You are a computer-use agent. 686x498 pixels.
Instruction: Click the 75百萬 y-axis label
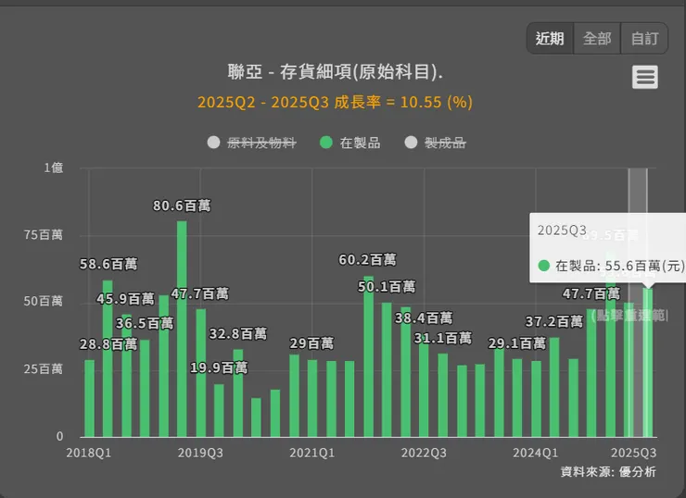point(44,235)
